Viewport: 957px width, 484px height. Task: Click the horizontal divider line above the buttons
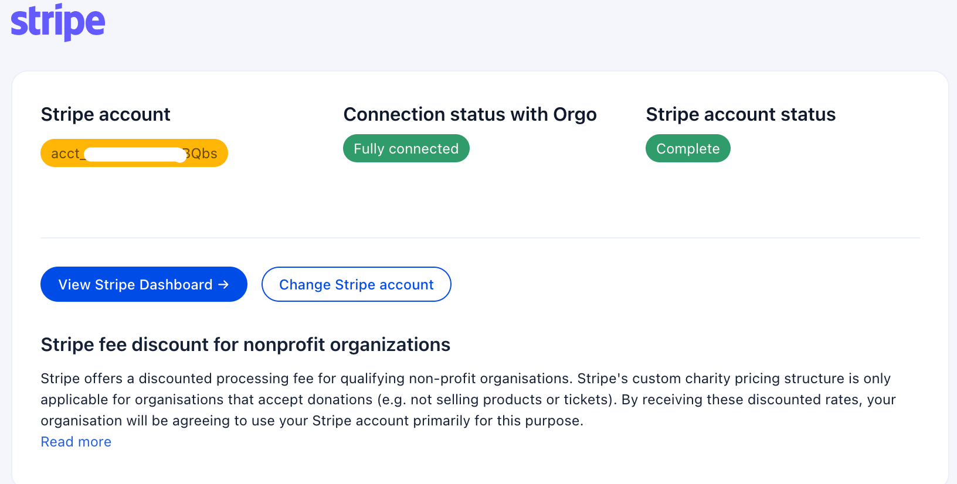[480, 238]
